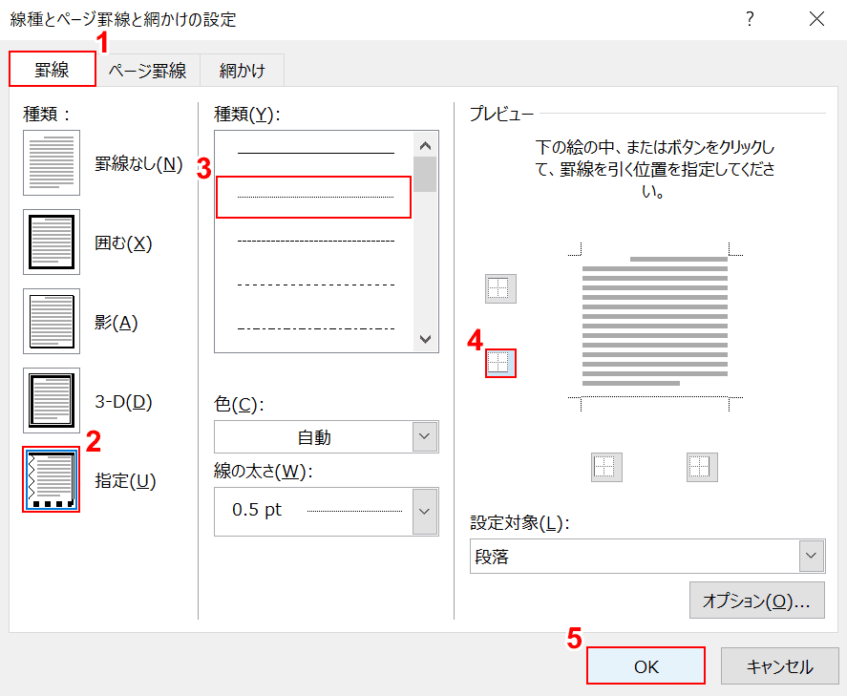Click the help question mark button
The height and width of the screenshot is (696, 847).
coord(750,19)
